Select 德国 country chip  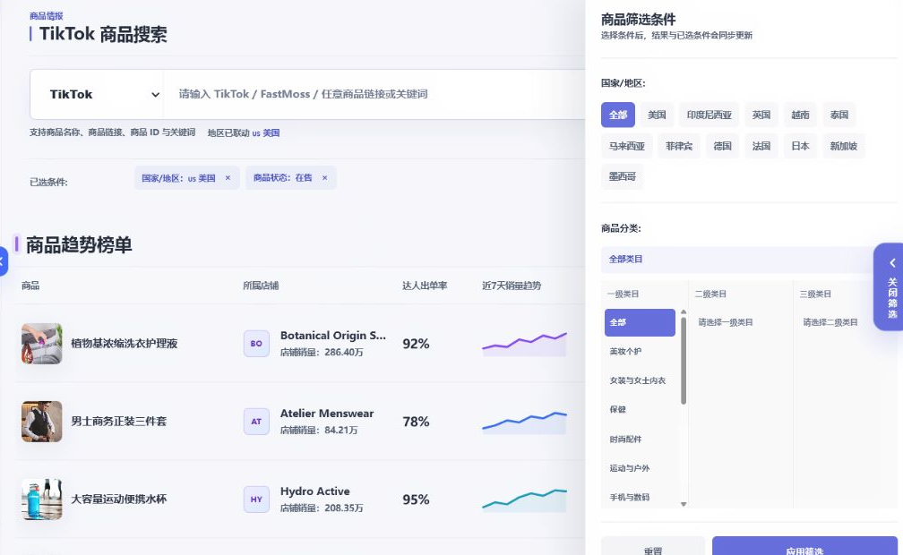(722, 146)
